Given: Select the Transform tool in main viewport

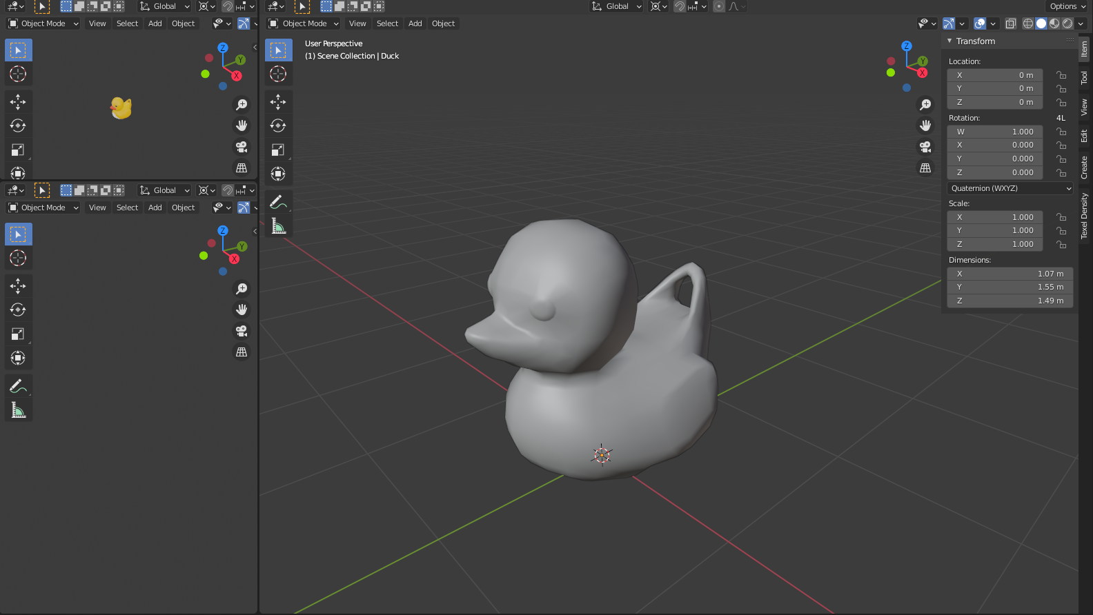Looking at the screenshot, I should coord(278,174).
